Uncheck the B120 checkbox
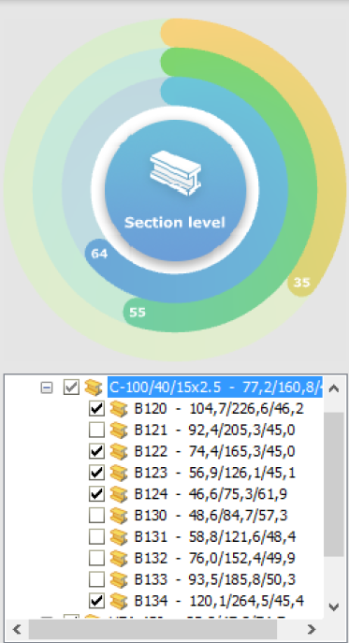The height and width of the screenshot is (643, 349). click(x=96, y=408)
